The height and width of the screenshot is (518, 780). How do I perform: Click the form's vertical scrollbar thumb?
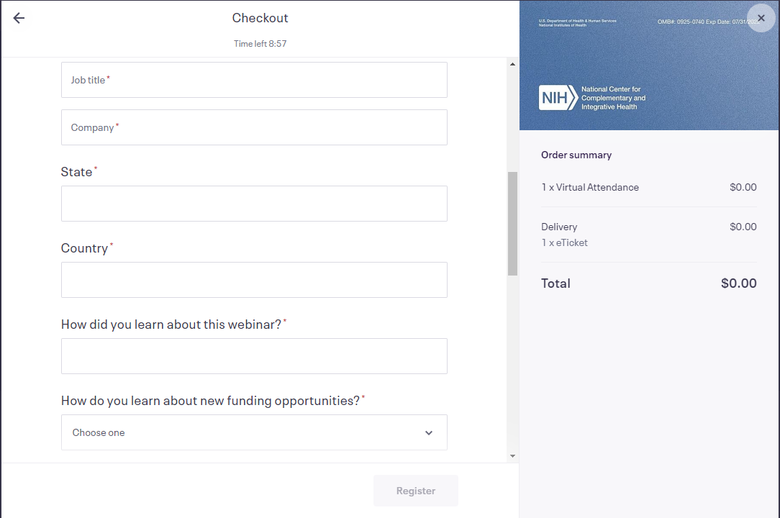(x=512, y=223)
